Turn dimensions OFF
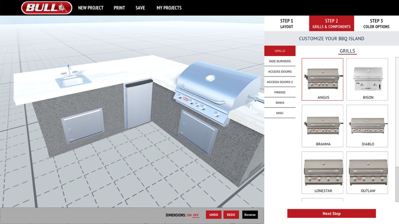 196,215
